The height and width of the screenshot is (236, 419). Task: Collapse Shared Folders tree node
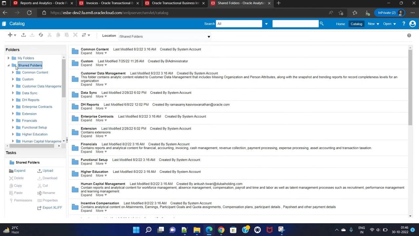(x=9, y=65)
